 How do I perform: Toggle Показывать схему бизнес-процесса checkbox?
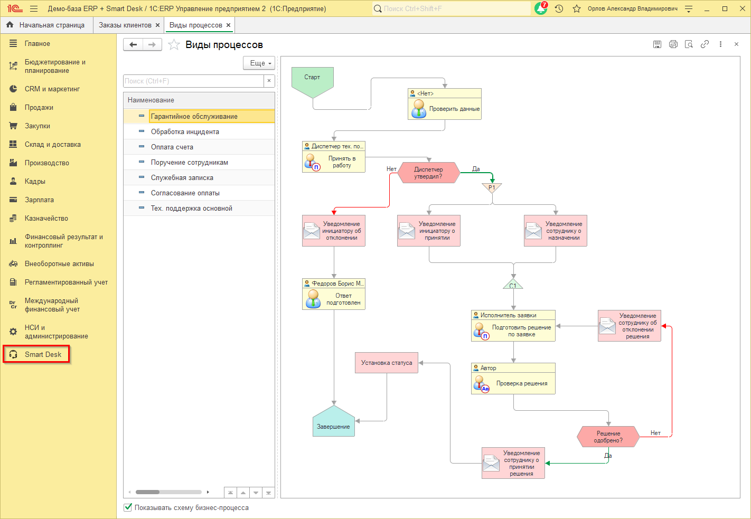(x=128, y=507)
